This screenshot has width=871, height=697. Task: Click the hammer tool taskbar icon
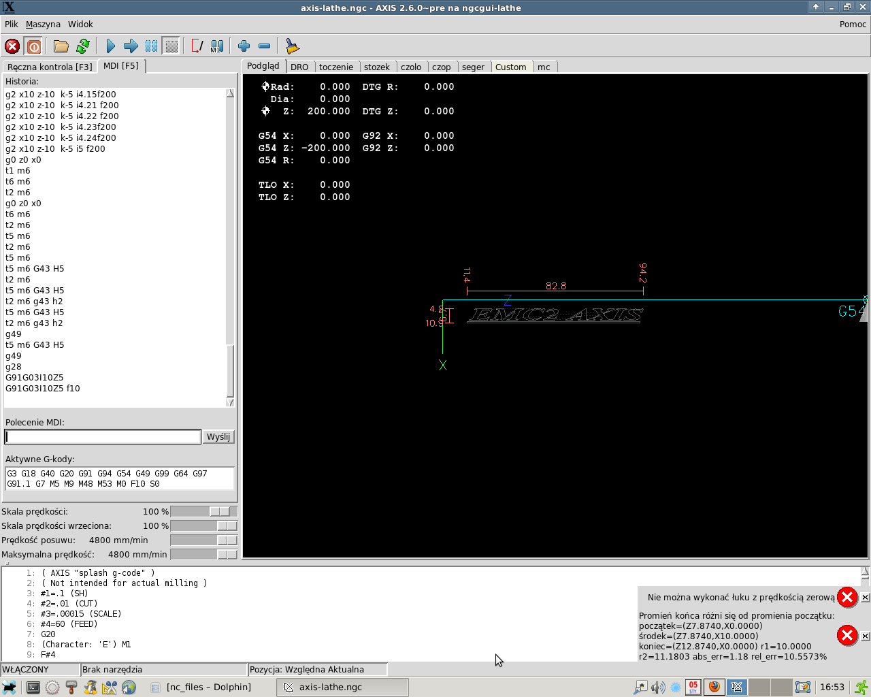tap(71, 687)
